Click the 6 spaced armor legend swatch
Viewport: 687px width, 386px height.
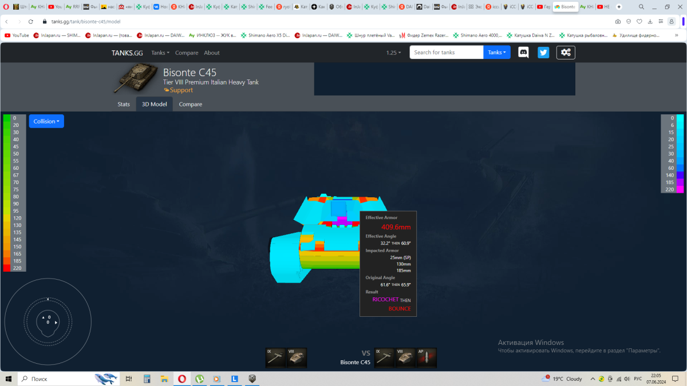(680, 125)
